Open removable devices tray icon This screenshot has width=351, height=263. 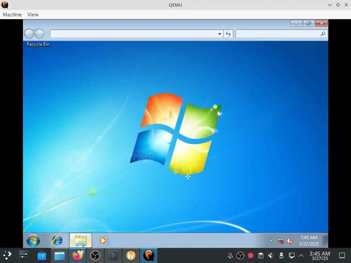pyautogui.click(x=281, y=255)
